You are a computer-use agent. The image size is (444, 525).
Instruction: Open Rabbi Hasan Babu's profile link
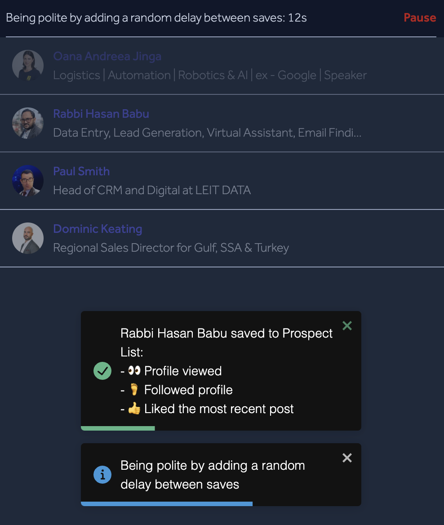pyautogui.click(x=101, y=114)
